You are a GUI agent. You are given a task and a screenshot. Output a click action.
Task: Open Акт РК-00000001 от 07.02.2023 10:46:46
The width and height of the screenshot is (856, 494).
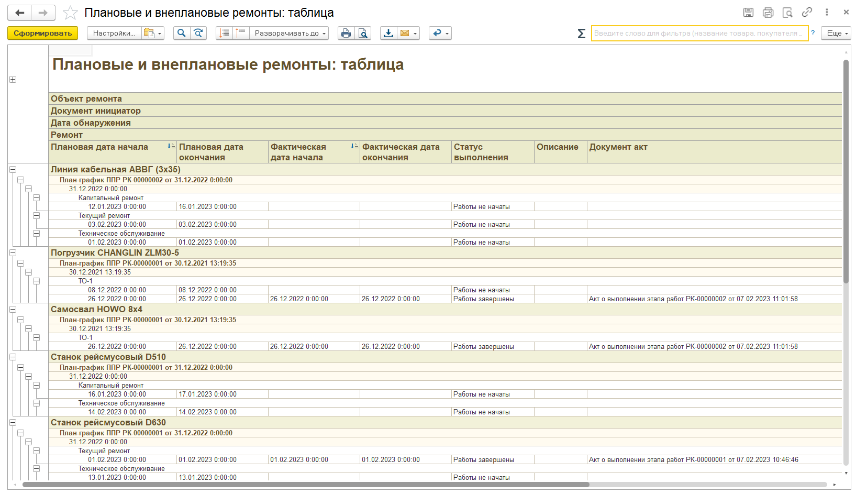tap(694, 459)
